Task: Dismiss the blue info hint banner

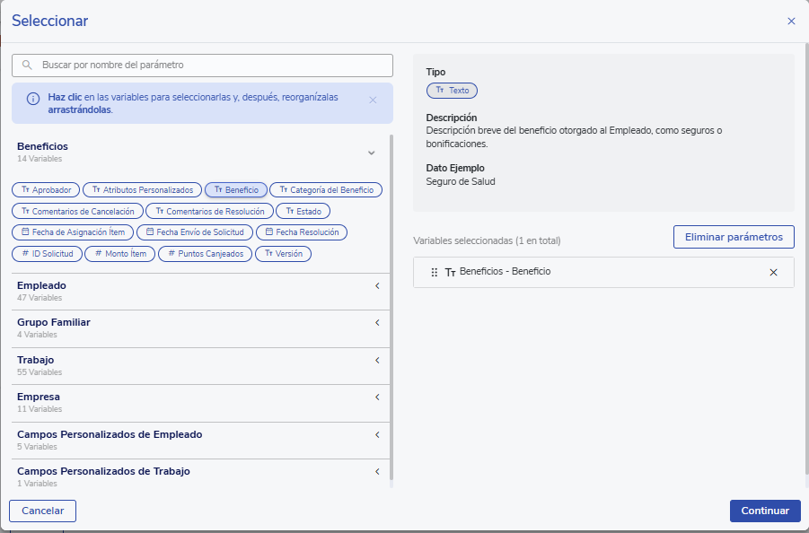Action: pyautogui.click(x=373, y=100)
